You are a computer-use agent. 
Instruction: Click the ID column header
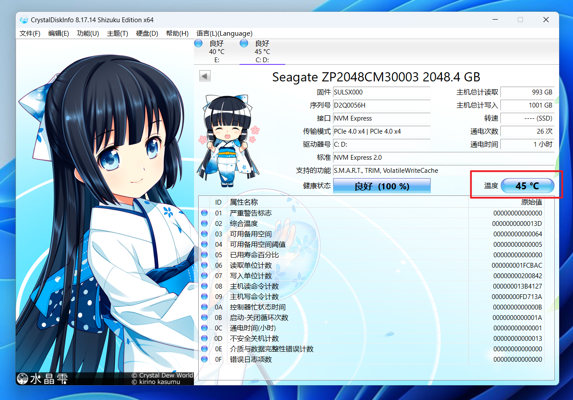[218, 202]
